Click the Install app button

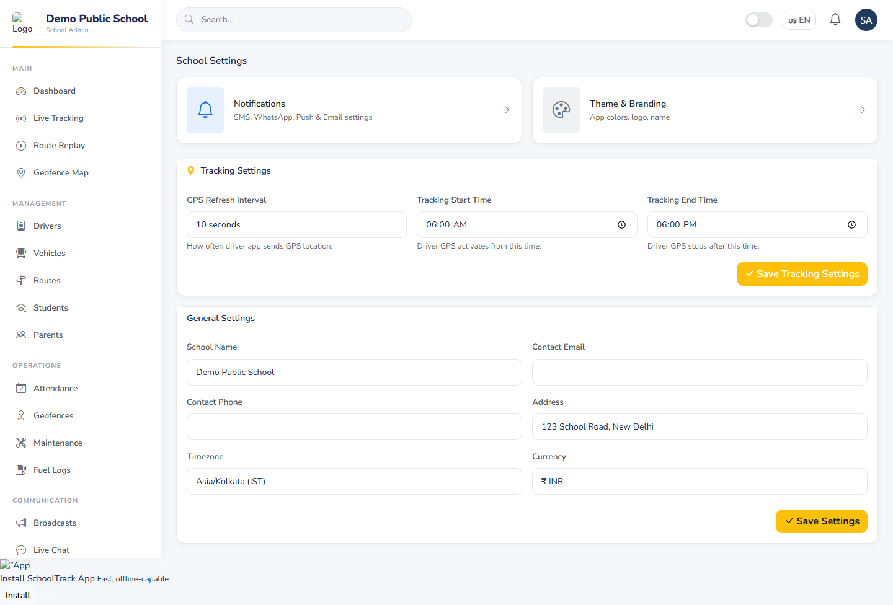(x=18, y=595)
